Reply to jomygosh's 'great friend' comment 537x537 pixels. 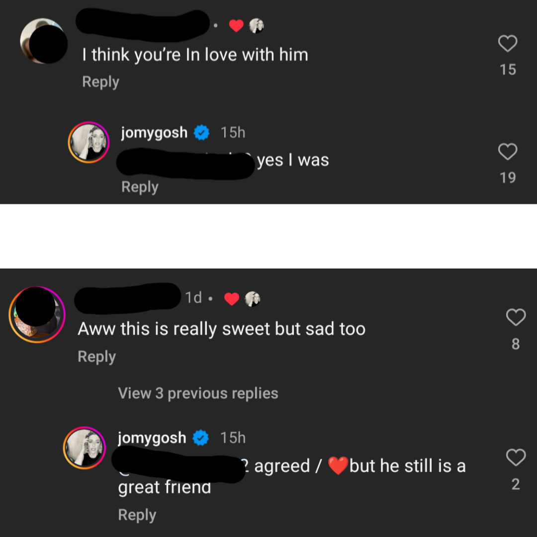pyautogui.click(x=137, y=515)
